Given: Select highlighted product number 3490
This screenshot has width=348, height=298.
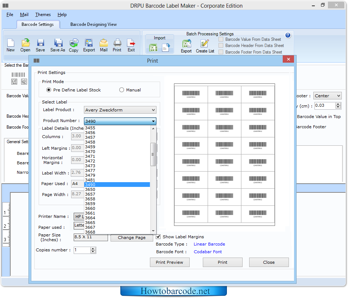Looking at the screenshot, I should click(117, 185).
